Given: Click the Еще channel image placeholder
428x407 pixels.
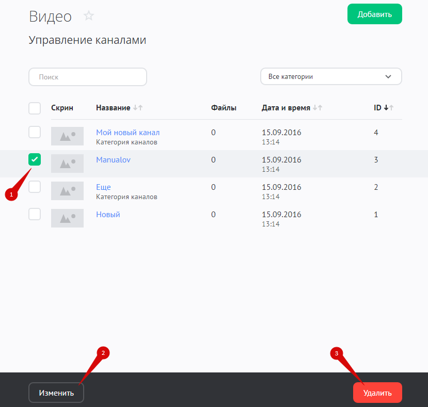Looking at the screenshot, I should coord(67,191).
